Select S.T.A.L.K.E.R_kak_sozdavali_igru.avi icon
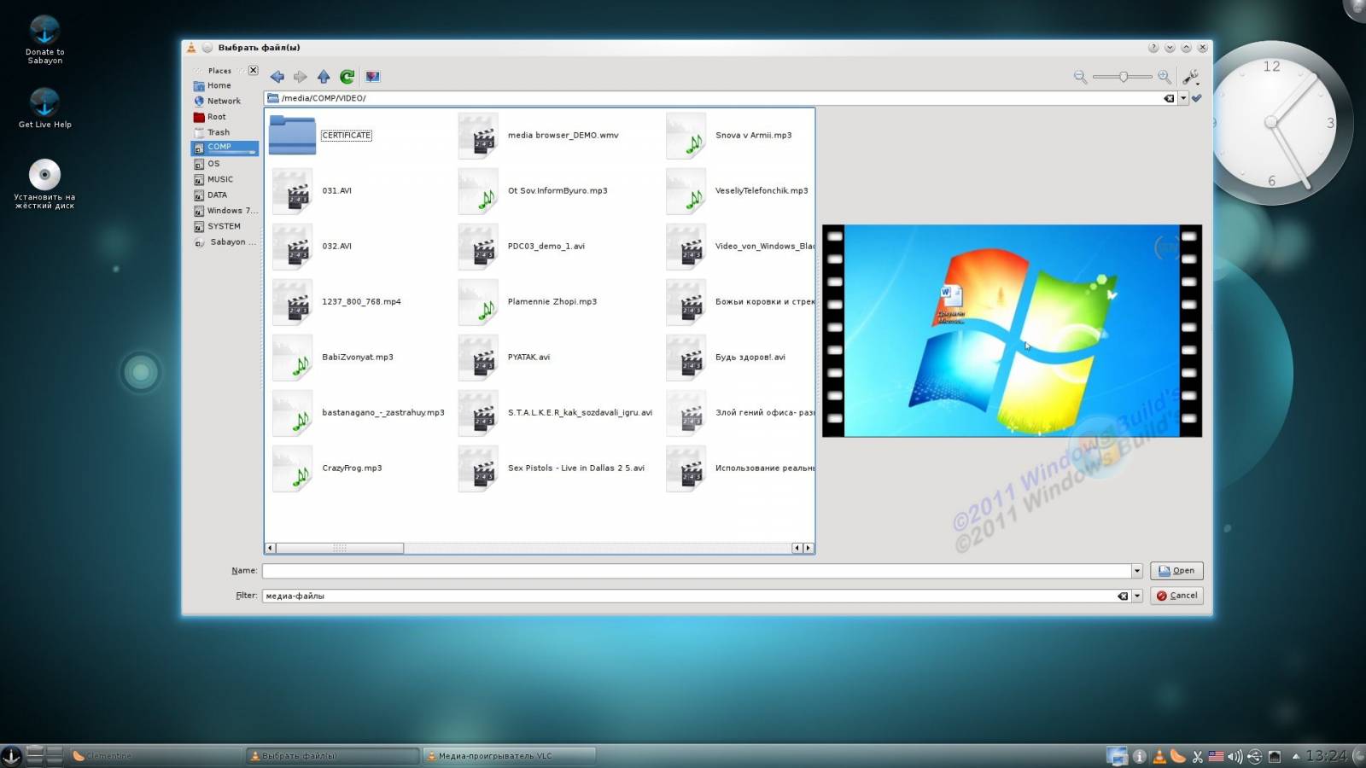The image size is (1366, 768). click(478, 412)
